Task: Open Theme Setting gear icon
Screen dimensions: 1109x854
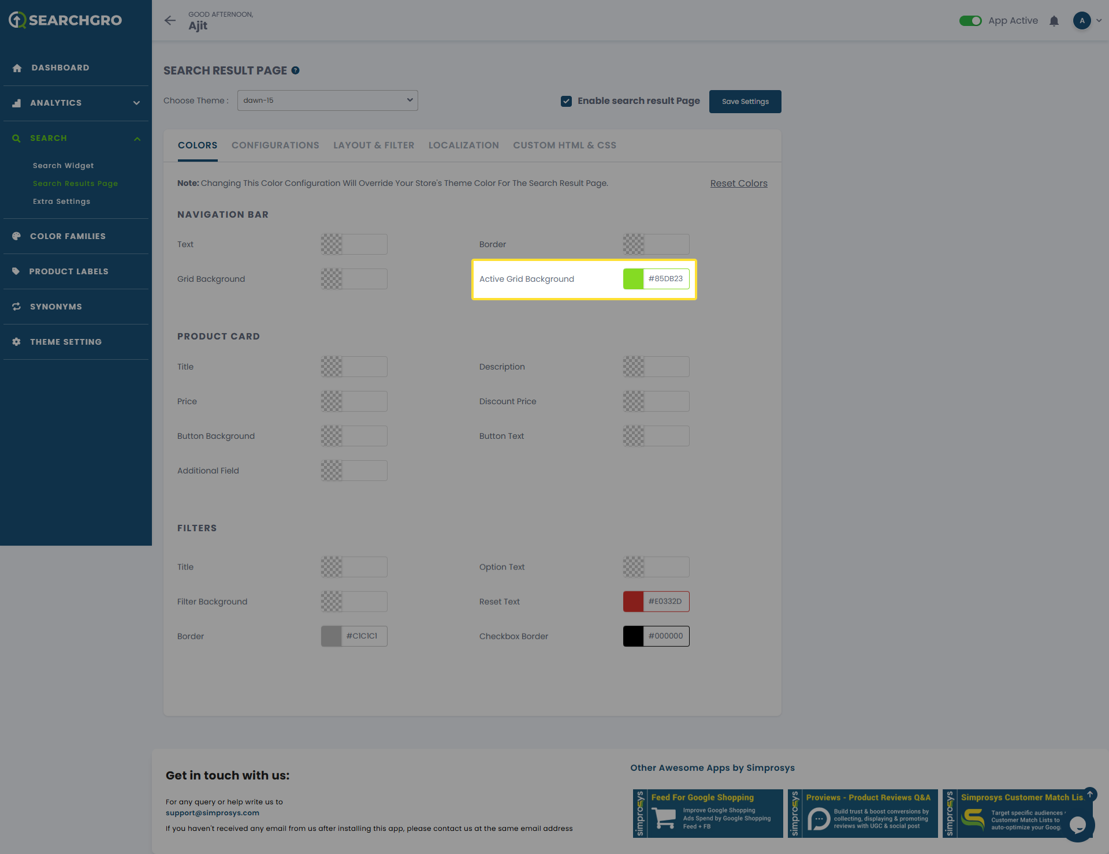Action: [x=17, y=342]
